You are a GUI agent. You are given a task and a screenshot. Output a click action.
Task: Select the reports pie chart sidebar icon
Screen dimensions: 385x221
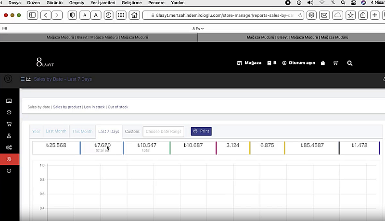pos(9,159)
